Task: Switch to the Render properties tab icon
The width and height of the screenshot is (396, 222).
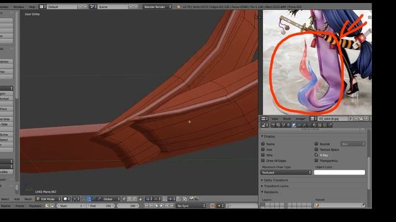Action: (x=273, y=125)
